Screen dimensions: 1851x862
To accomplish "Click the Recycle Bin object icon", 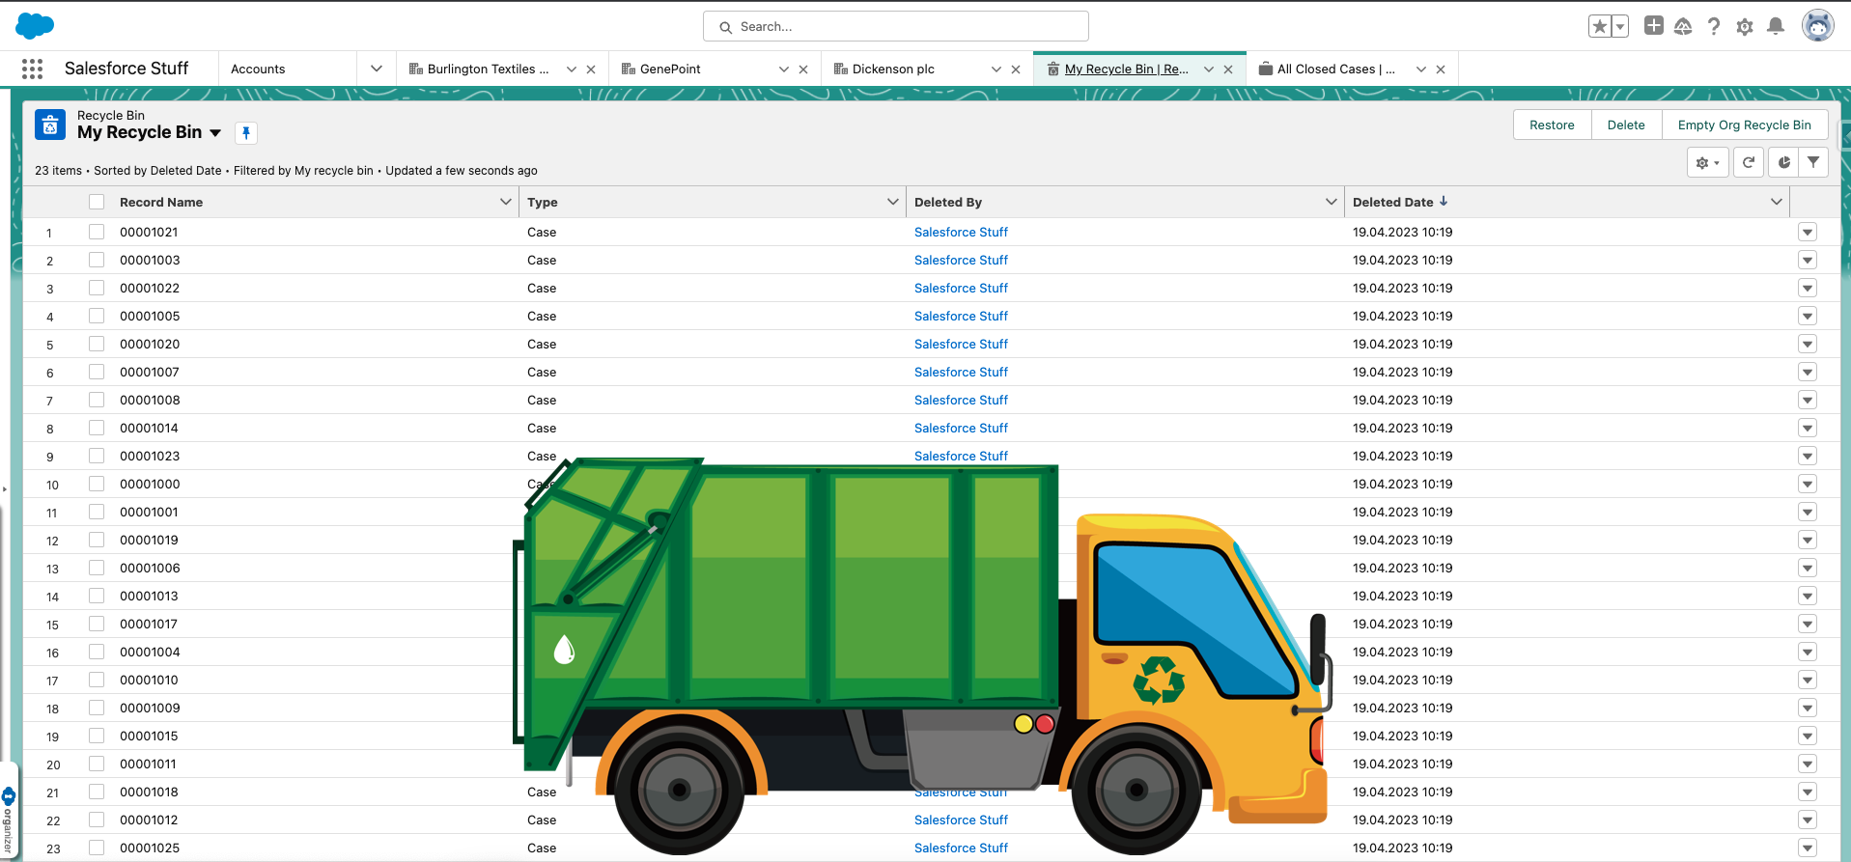I will point(50,125).
